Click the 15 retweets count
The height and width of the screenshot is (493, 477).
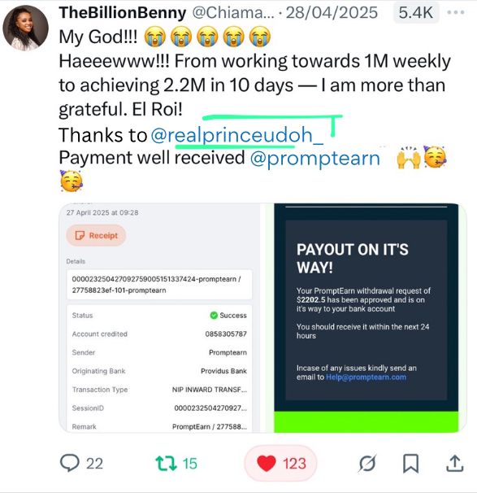point(189,464)
